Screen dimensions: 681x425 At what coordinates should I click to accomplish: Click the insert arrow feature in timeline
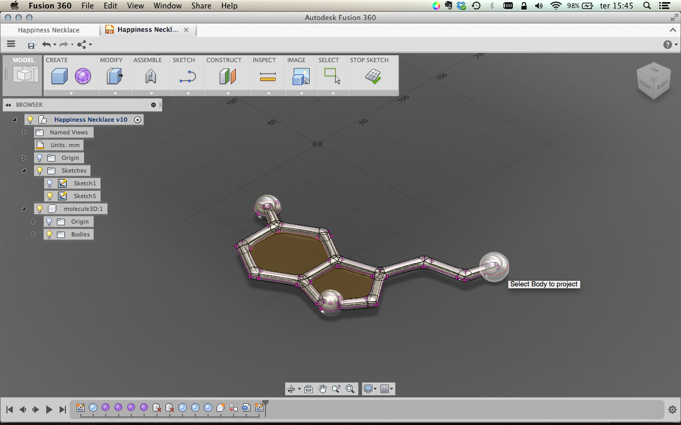point(246,407)
